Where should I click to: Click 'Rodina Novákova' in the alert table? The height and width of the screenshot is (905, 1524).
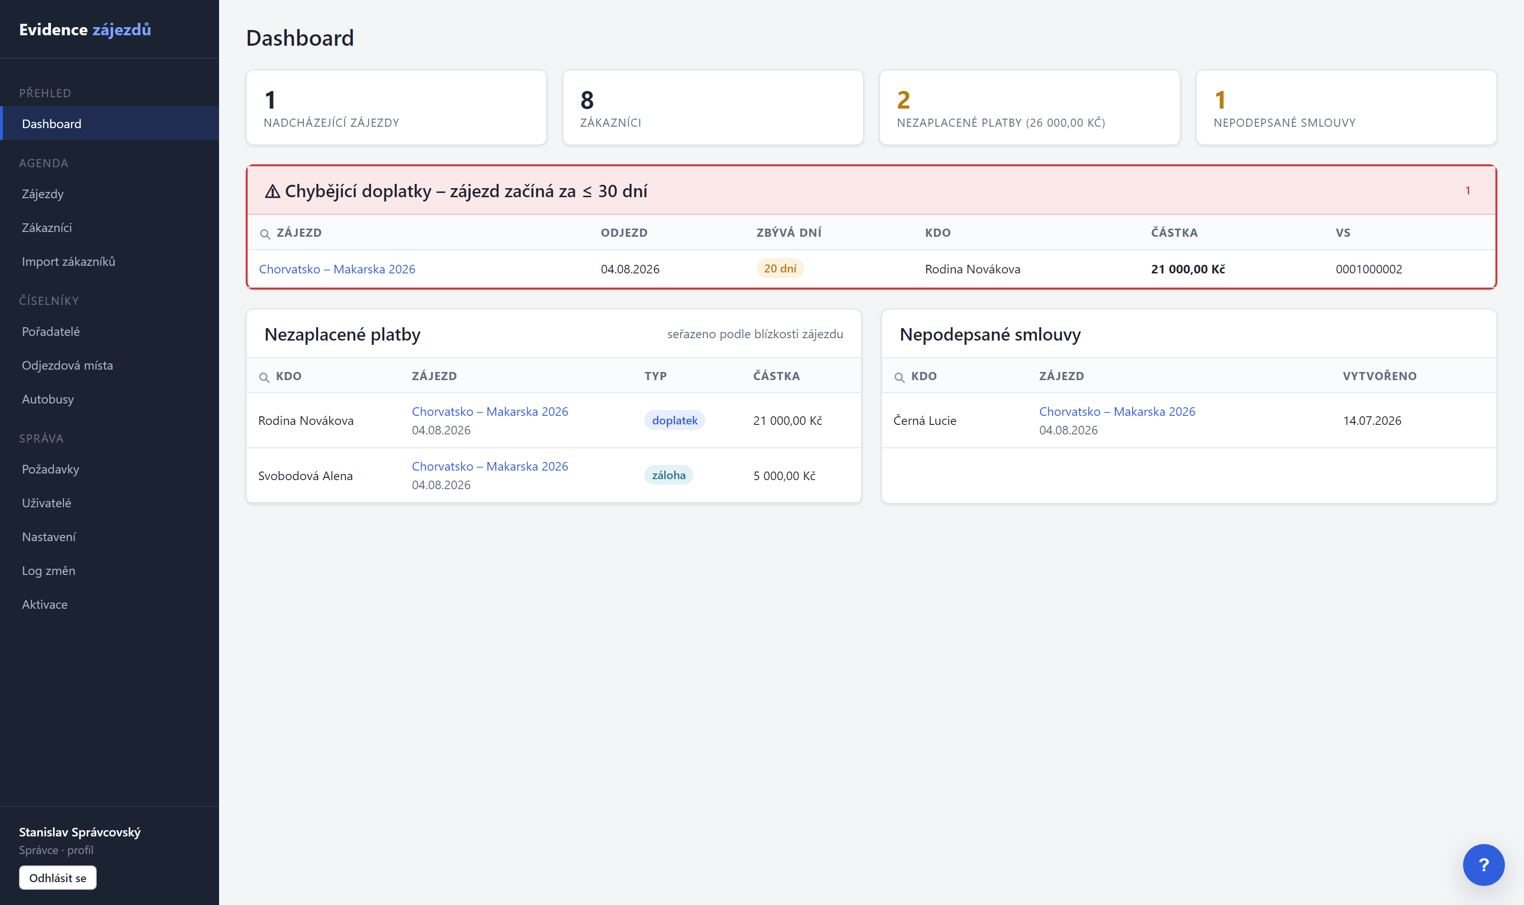(973, 269)
